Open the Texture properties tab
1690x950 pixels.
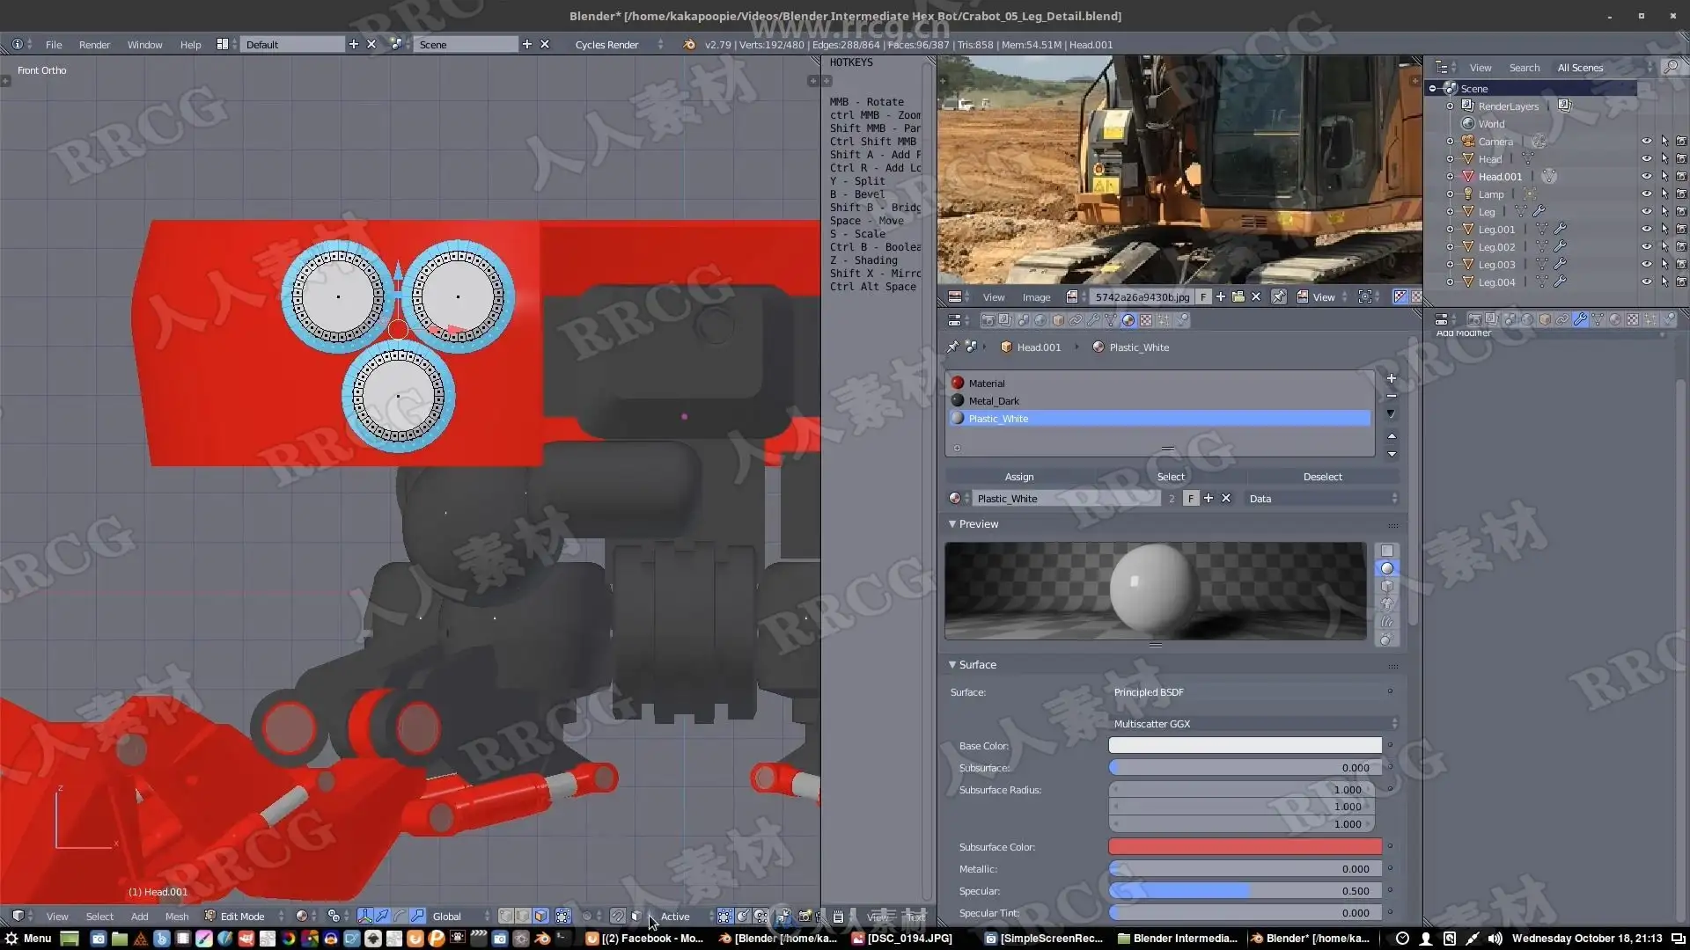pos(1146,320)
